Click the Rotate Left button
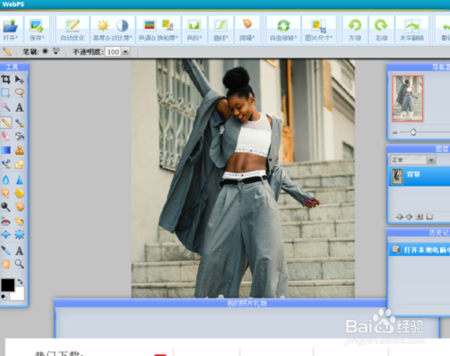This screenshot has height=356, width=450. [x=355, y=30]
